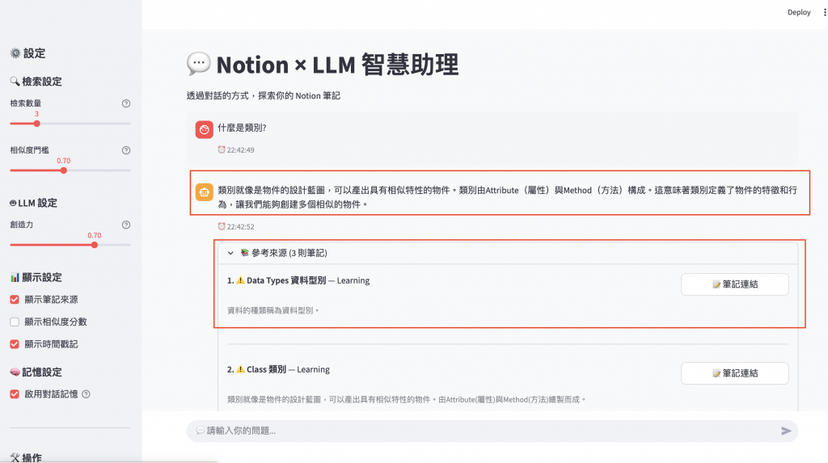The width and height of the screenshot is (828, 463).
Task: Click '資料的種類稱為資料型別' snippet text
Action: pyautogui.click(x=273, y=310)
